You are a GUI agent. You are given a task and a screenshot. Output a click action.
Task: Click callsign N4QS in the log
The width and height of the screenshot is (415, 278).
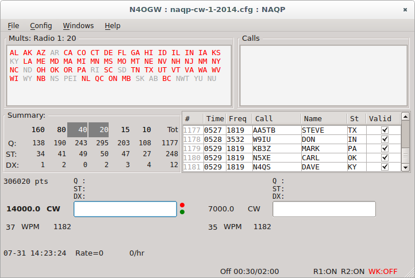pyautogui.click(x=262, y=167)
